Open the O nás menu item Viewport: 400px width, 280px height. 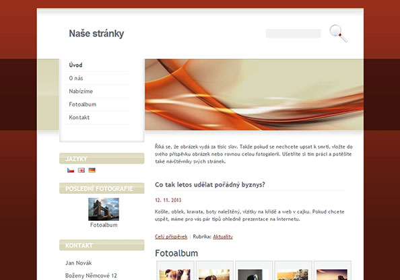(x=76, y=78)
